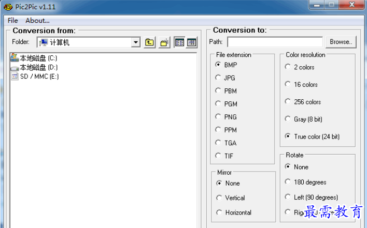Image resolution: width=367 pixels, height=228 pixels.
Task: Open the Folder dropdown showing 计算机
Action: (x=135, y=42)
